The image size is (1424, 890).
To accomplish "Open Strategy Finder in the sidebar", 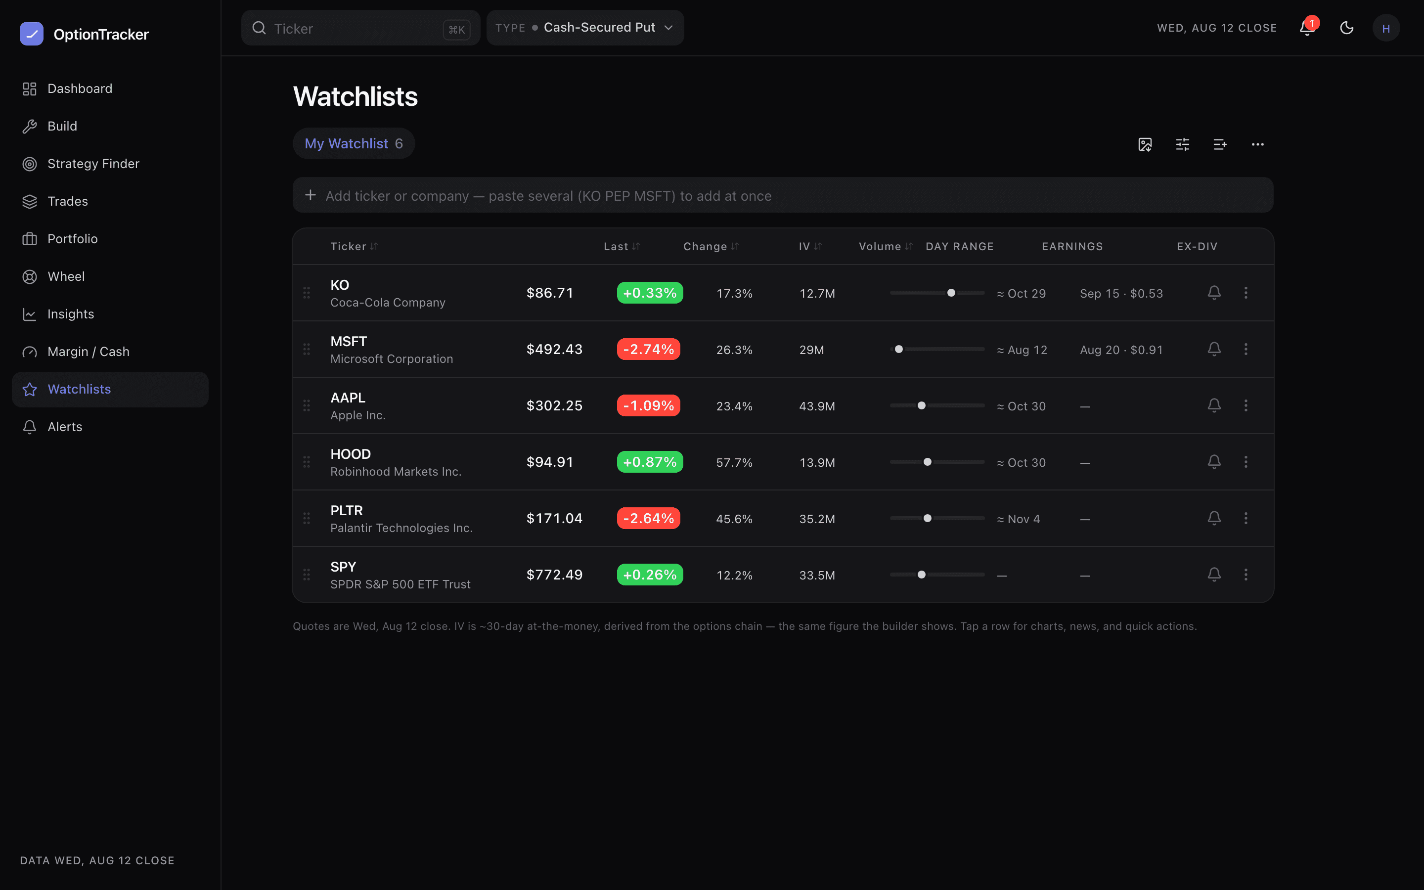I will pos(110,164).
